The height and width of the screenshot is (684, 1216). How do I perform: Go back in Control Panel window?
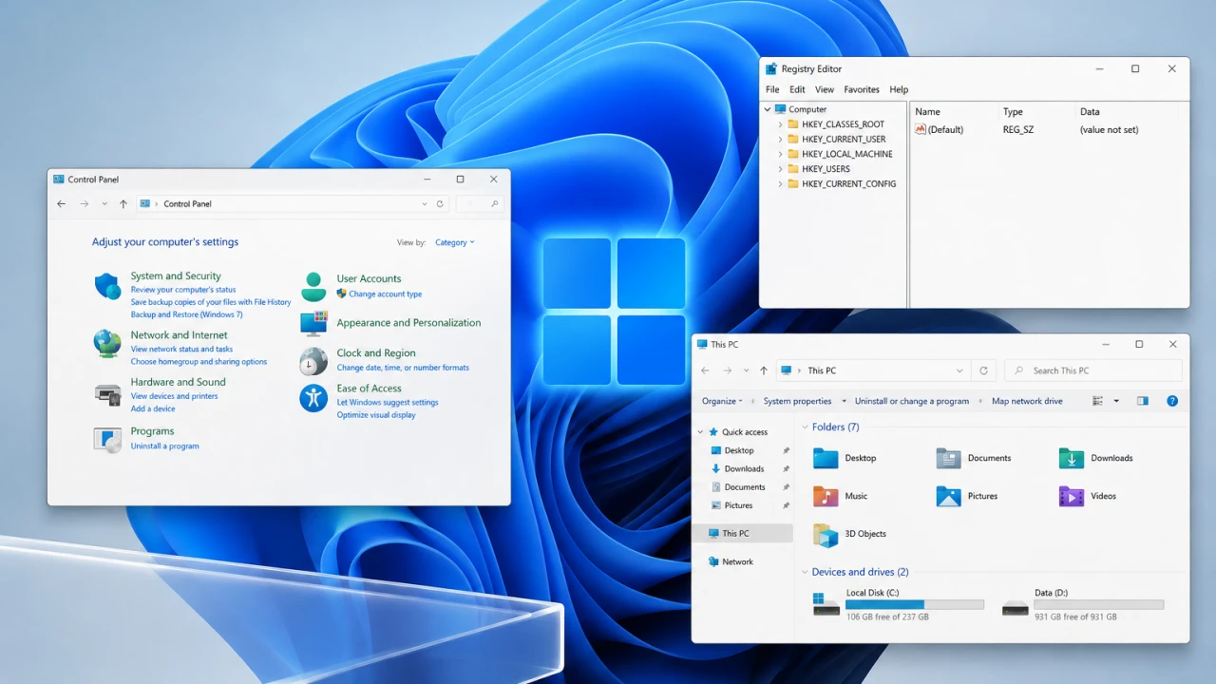62,203
